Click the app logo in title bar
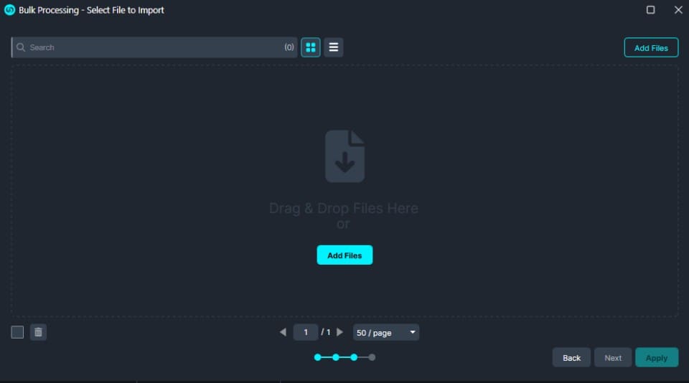 pos(9,10)
